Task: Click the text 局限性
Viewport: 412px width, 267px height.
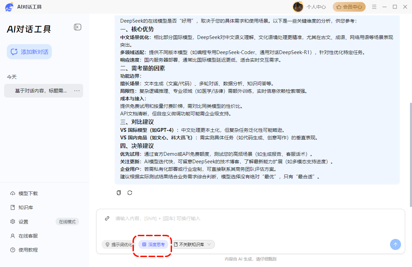Action: 127,91
